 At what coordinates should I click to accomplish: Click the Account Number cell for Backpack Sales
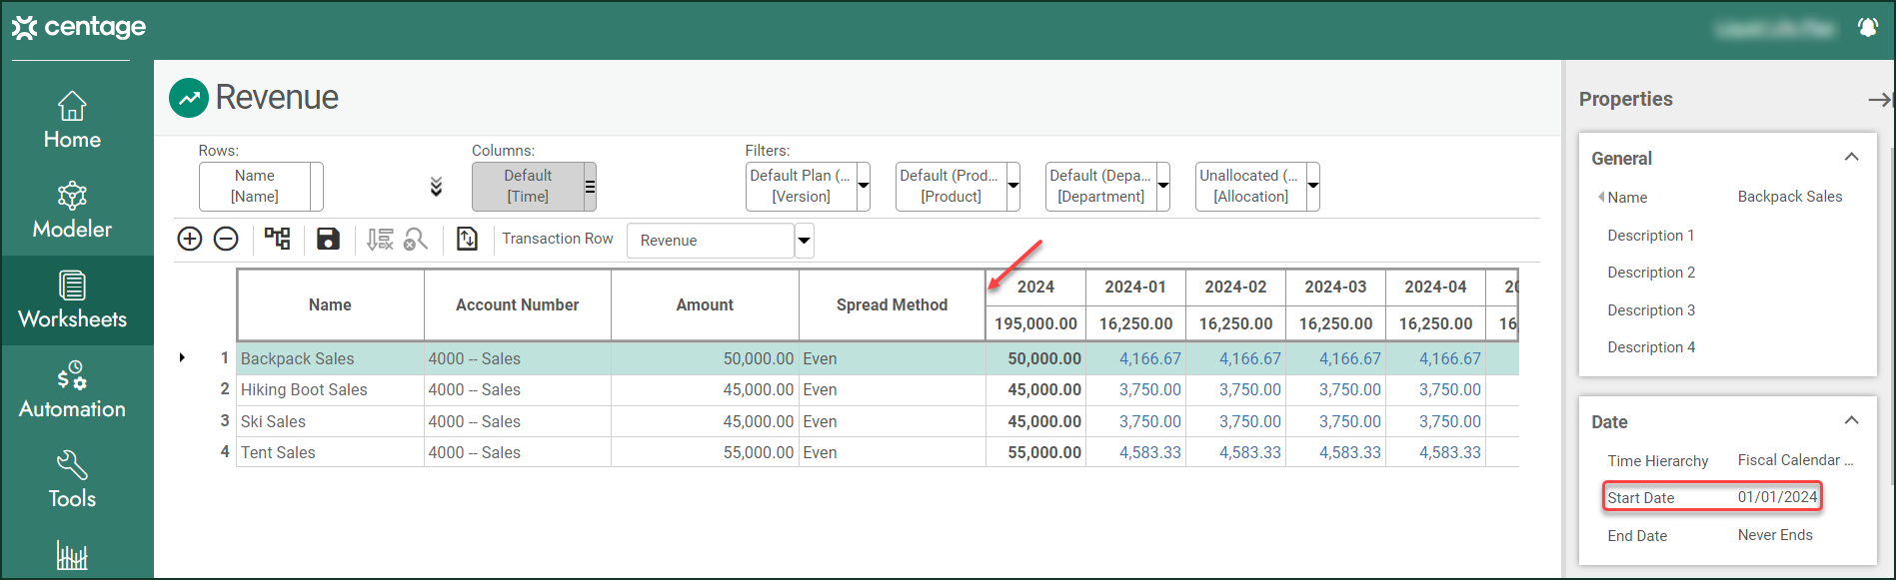click(518, 358)
